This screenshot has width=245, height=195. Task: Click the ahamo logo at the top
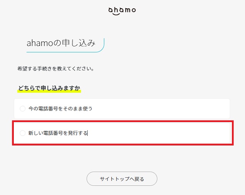point(122,11)
